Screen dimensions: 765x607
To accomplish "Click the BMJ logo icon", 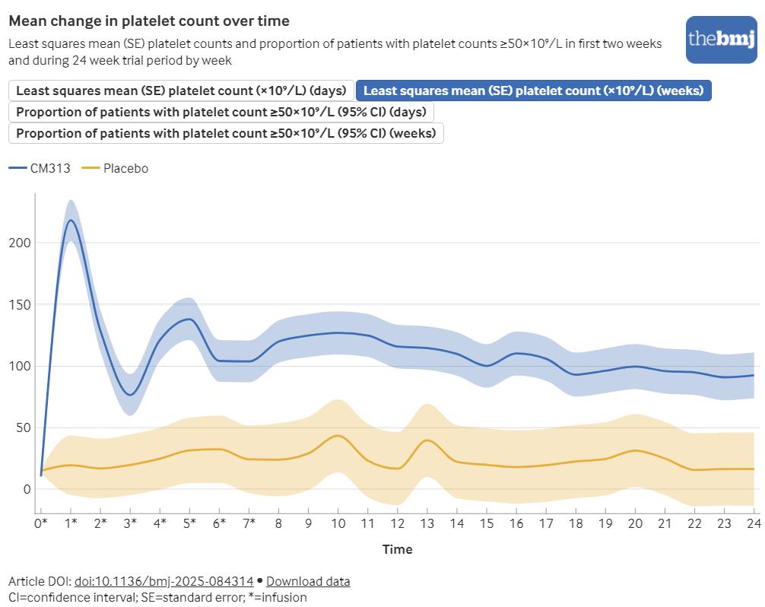I will [x=722, y=39].
